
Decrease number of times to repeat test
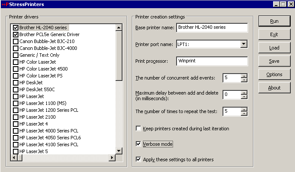(x=244, y=114)
